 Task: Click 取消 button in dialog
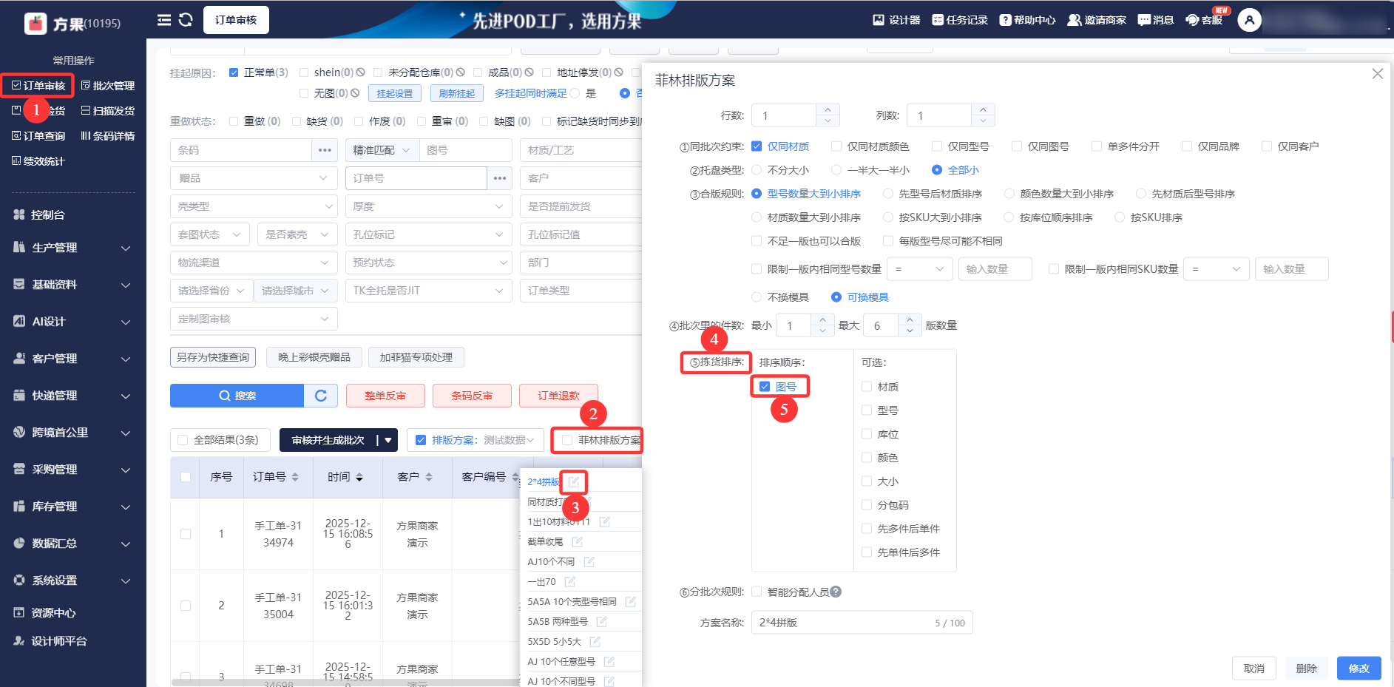[1254, 669]
